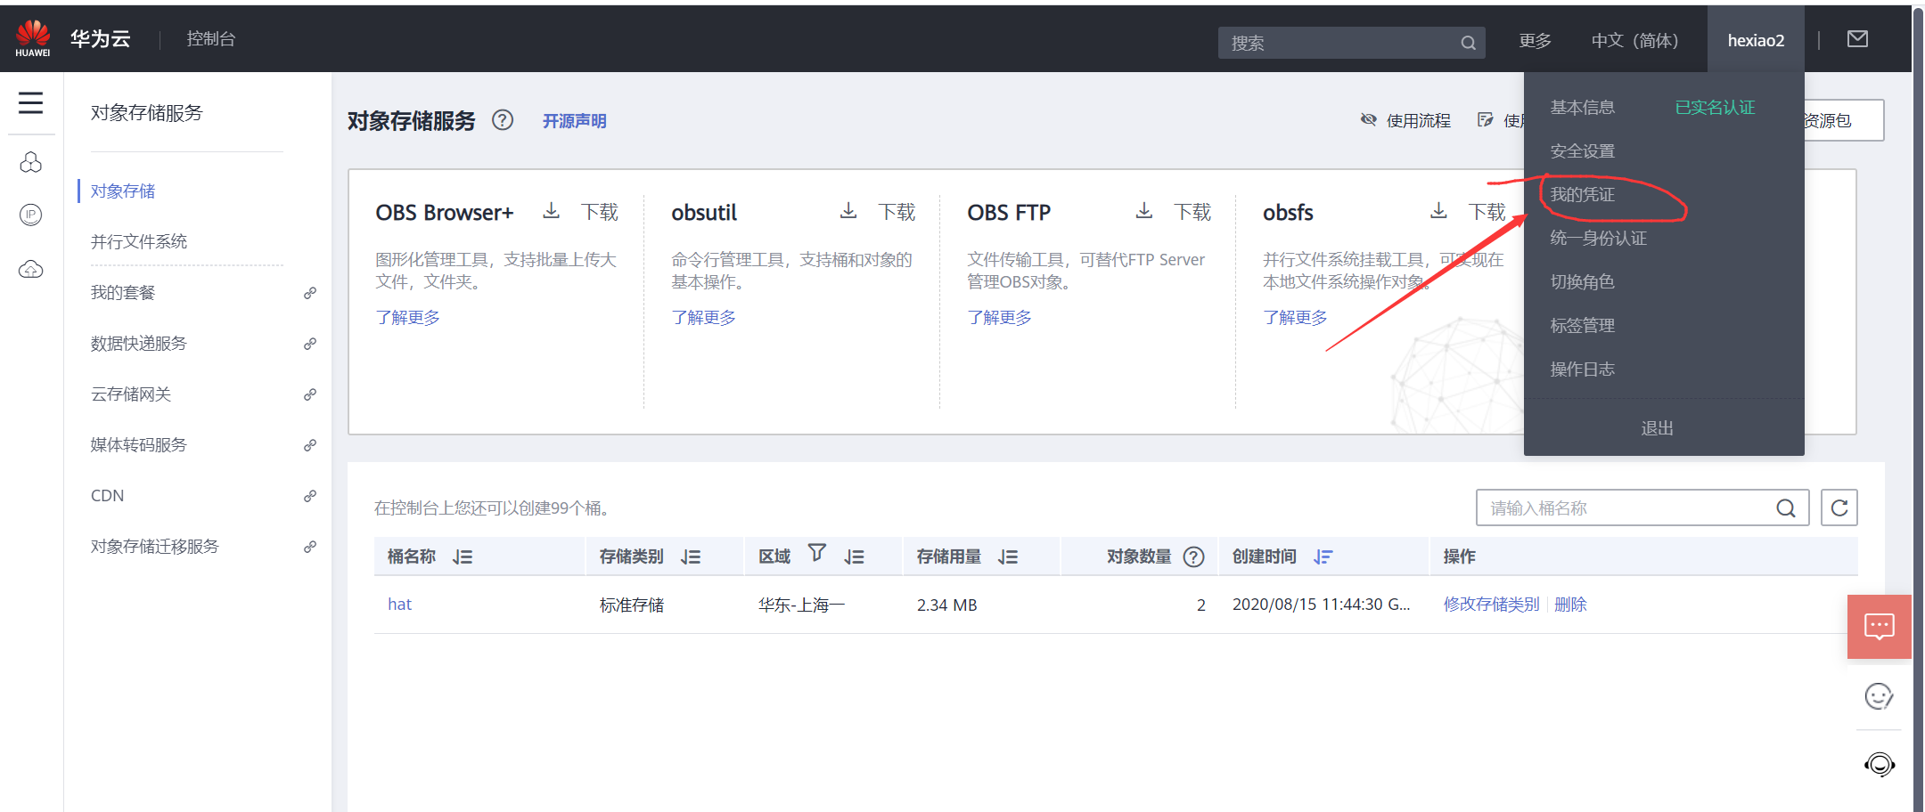Select the IP sidebar icon

tap(31, 215)
